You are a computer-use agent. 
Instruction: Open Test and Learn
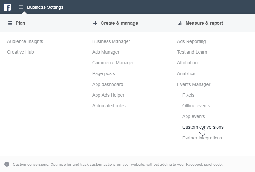192,52
